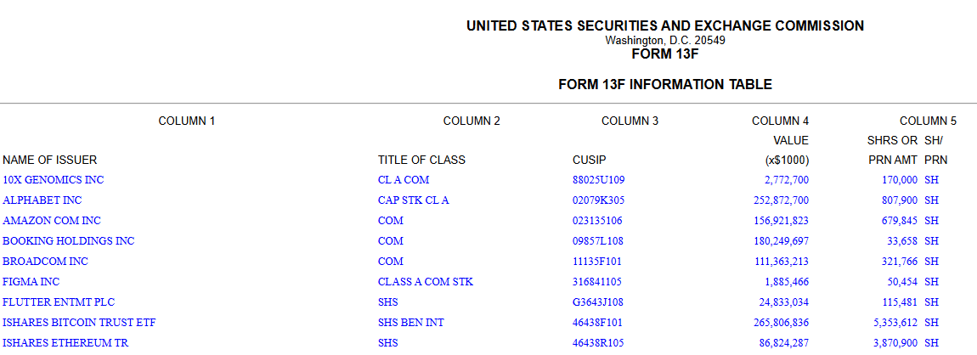Viewport: 977px width, 355px height.
Task: Click BOOKING HOLDINGS INC issuer name
Action: [x=68, y=241]
